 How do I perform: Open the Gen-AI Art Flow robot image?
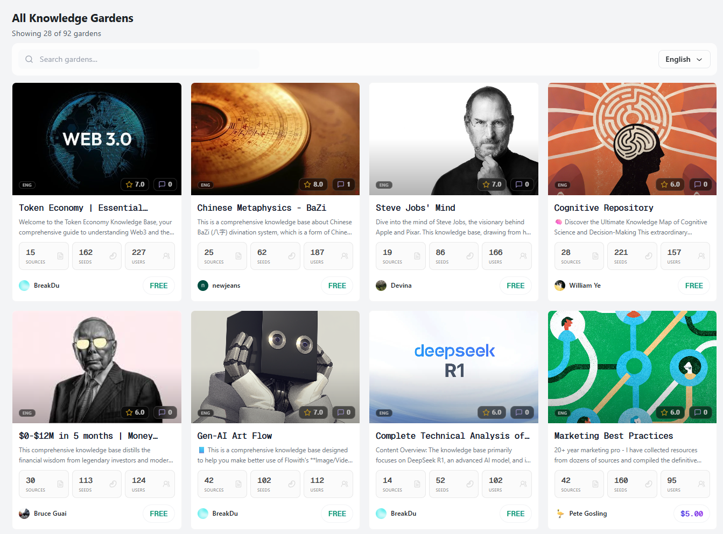[x=275, y=367]
